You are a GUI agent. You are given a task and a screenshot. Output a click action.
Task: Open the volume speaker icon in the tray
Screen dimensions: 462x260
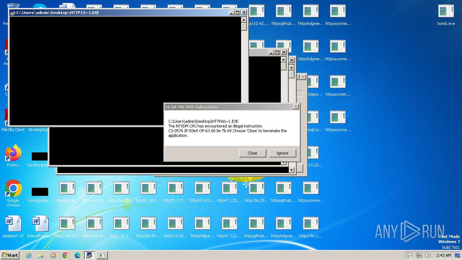(428, 255)
